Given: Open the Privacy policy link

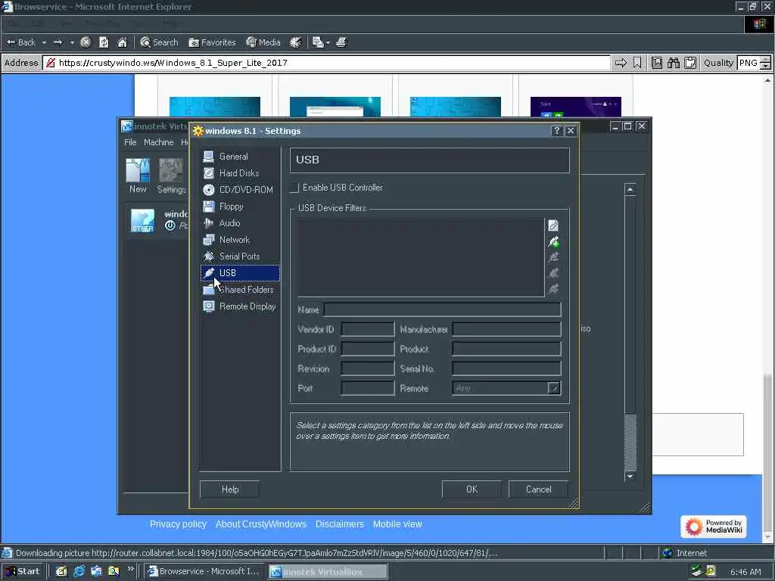Looking at the screenshot, I should [178, 524].
